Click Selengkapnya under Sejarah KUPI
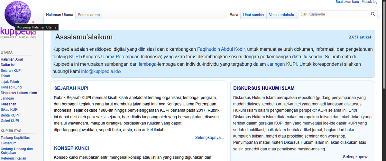This screenshot has width=386, height=161. pyautogui.click(x=209, y=138)
